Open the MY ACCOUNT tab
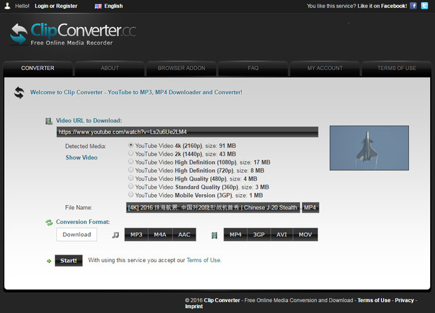435x313 pixels. click(x=325, y=69)
